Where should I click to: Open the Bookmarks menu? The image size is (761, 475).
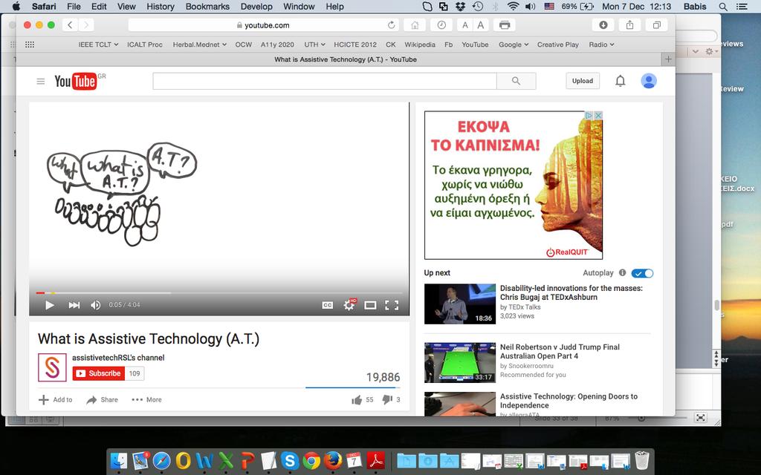[x=207, y=6]
